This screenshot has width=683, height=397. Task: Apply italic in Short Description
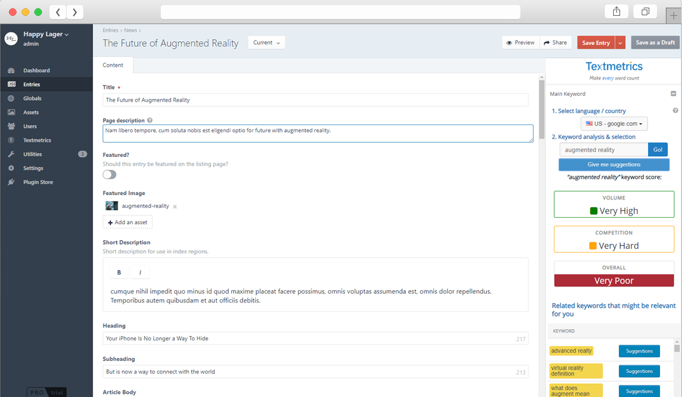coord(140,273)
